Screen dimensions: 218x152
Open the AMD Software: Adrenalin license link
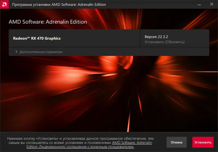132,142
